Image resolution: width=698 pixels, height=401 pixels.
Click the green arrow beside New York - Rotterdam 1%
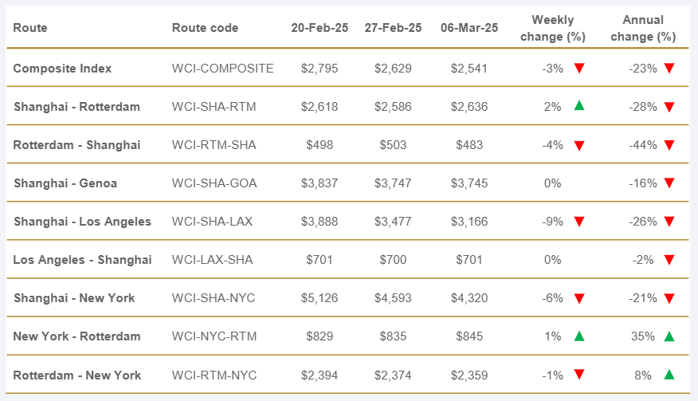pyautogui.click(x=579, y=336)
